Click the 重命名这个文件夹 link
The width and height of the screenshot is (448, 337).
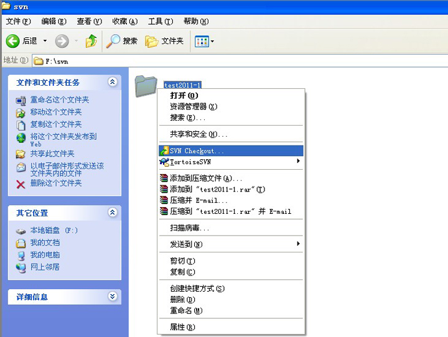point(60,100)
